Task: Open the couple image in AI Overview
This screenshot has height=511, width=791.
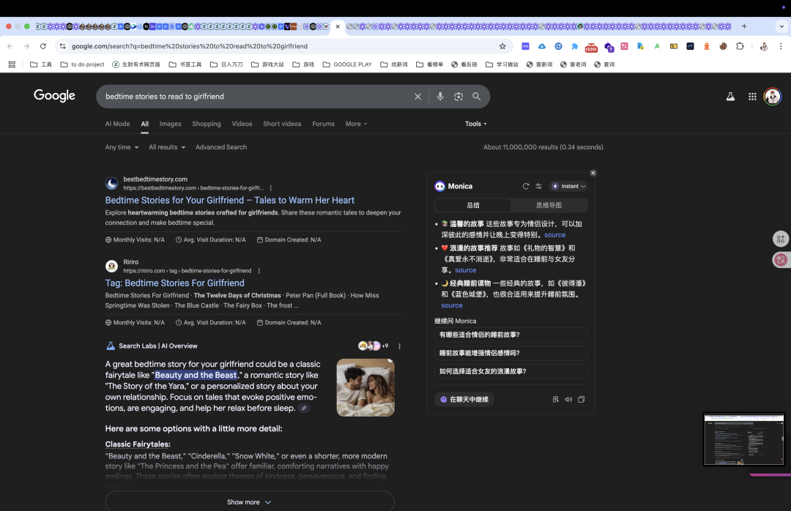Action: pyautogui.click(x=365, y=387)
